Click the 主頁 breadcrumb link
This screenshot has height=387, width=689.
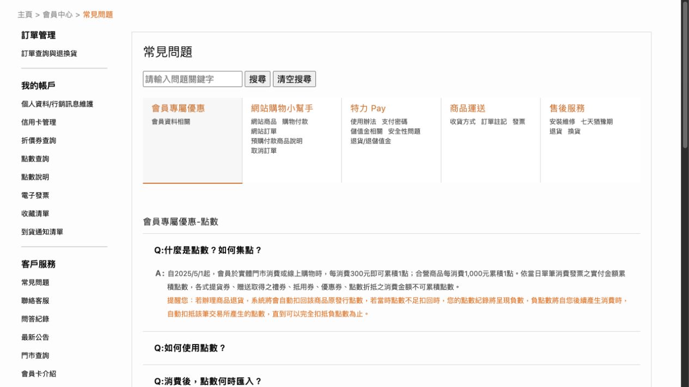click(x=25, y=15)
